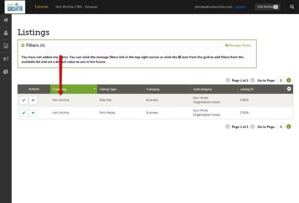Edit the Print Media listing with pencil icon
The image size is (299, 203).
click(24, 113)
